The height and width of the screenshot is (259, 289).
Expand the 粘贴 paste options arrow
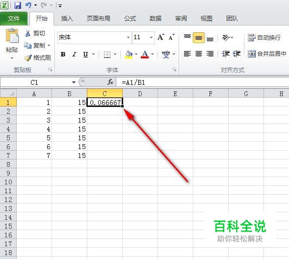tap(12, 58)
